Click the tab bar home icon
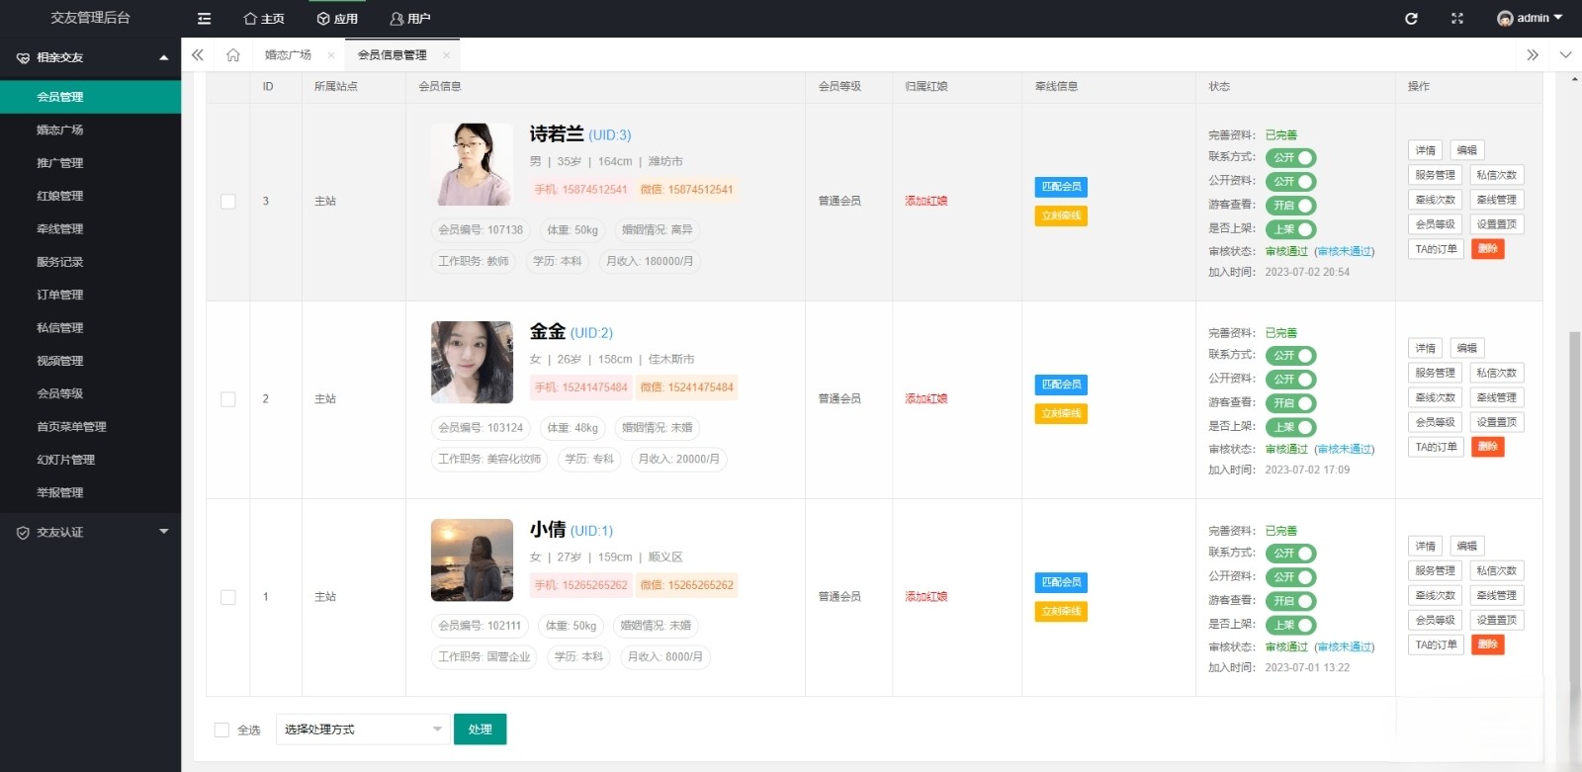This screenshot has height=772, width=1582. [233, 55]
